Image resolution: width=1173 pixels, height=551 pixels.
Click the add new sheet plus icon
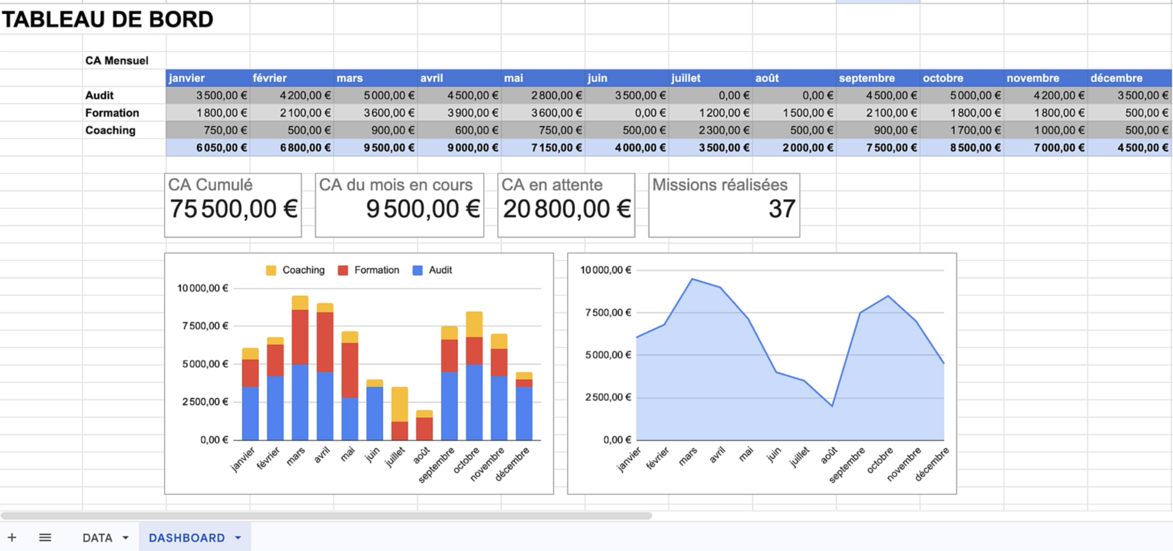(12, 537)
